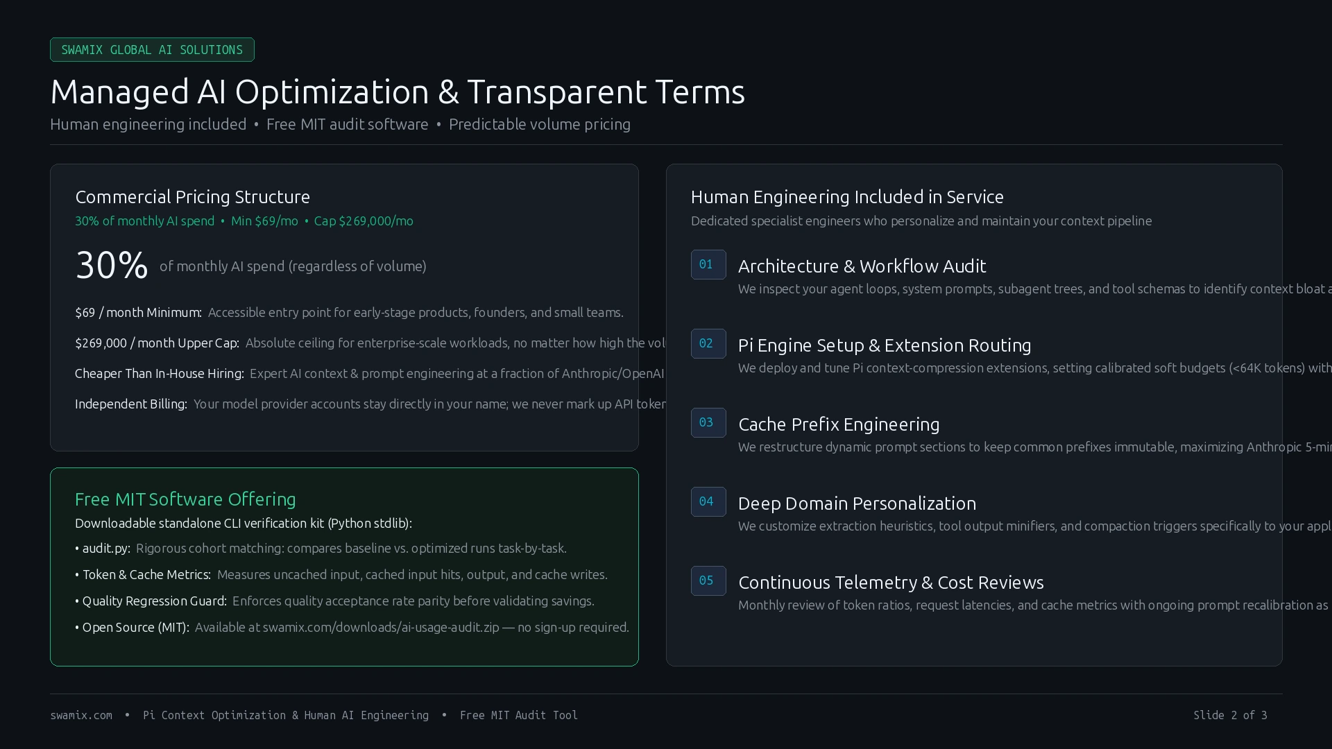Click 'Min $69/mo' in green subtitle
Image resolution: width=1332 pixels, height=749 pixels.
(264, 221)
